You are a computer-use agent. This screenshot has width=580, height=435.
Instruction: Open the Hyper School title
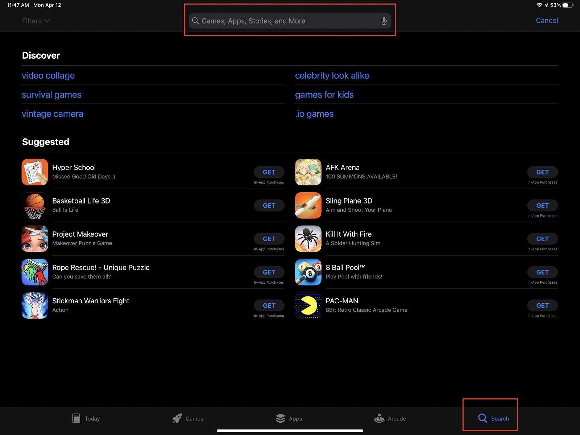[x=74, y=168]
